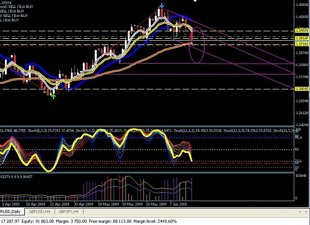Click the 50 stochastic level label
Viewport: 310px width, 225px height.
[x=297, y=150]
